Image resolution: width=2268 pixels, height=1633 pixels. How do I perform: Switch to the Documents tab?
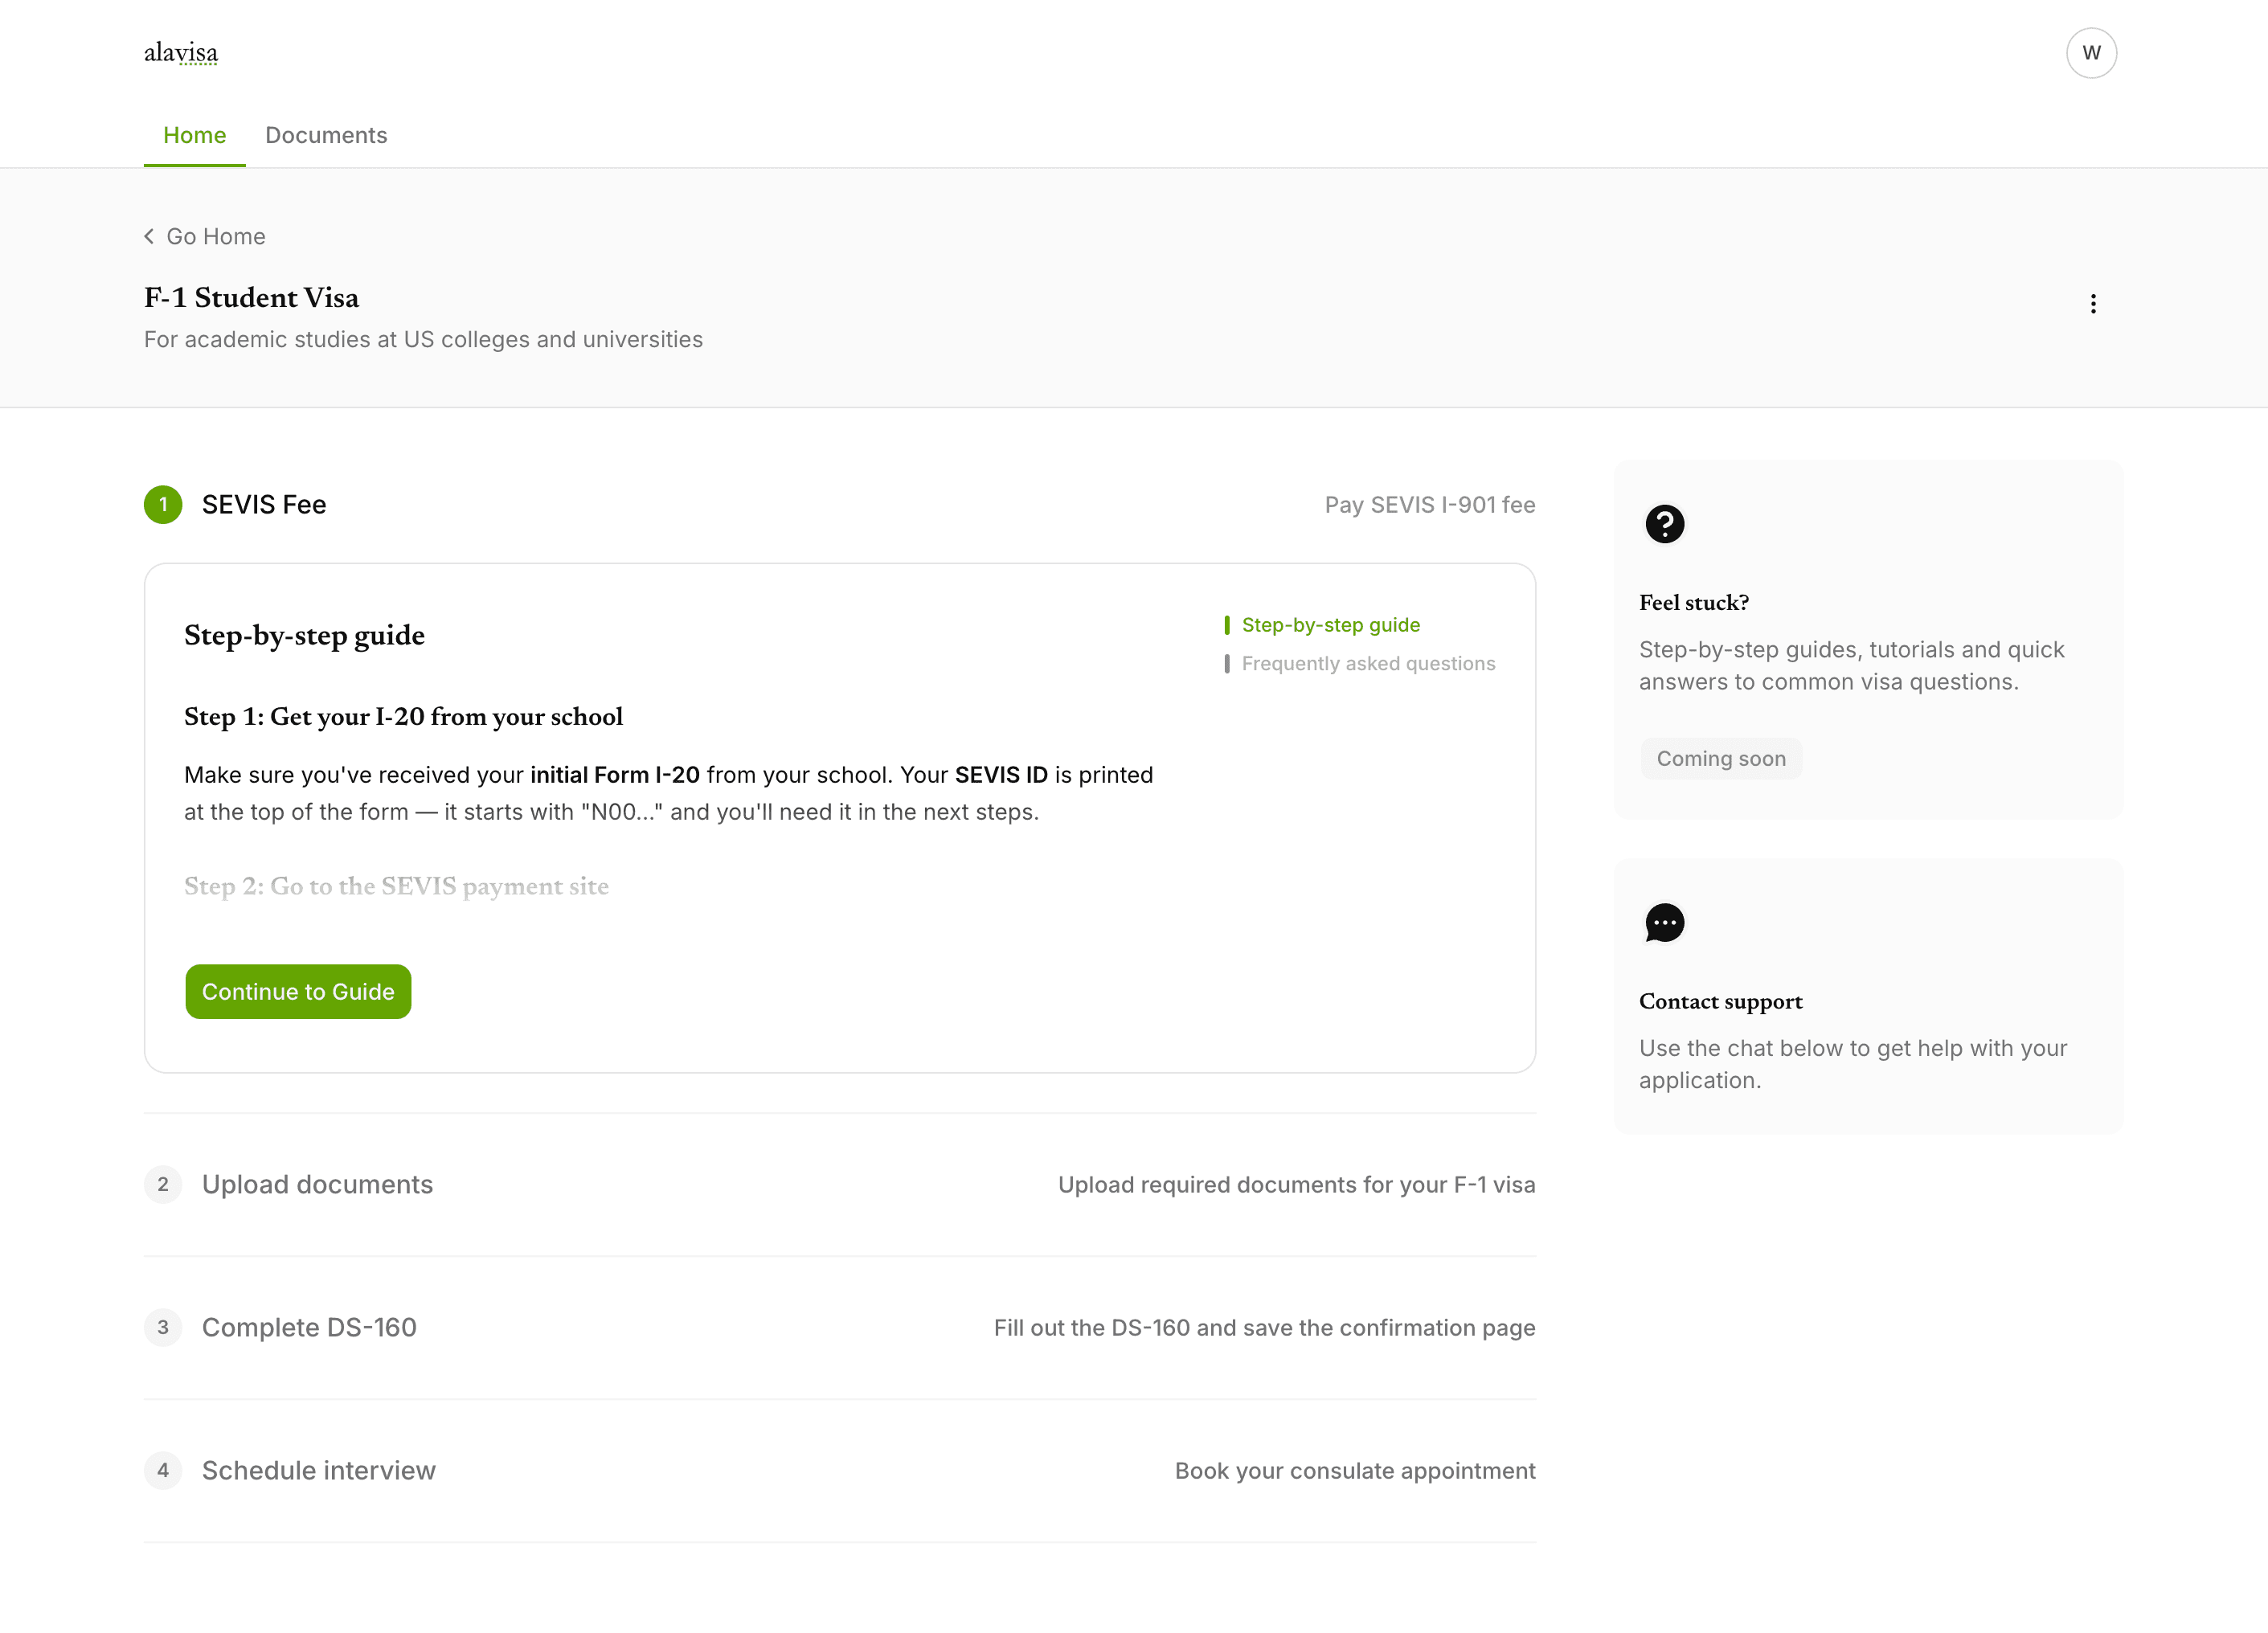coord(326,135)
